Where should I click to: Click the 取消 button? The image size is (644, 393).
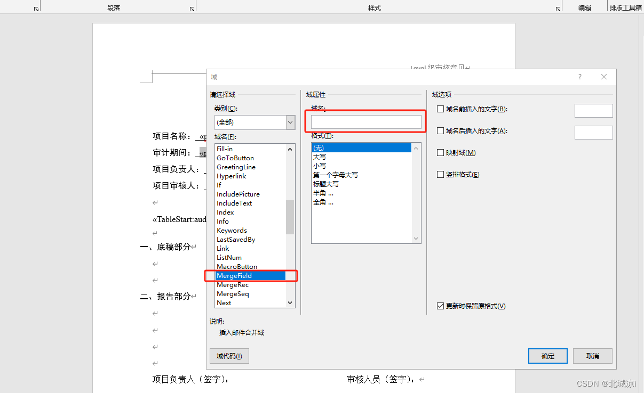592,356
